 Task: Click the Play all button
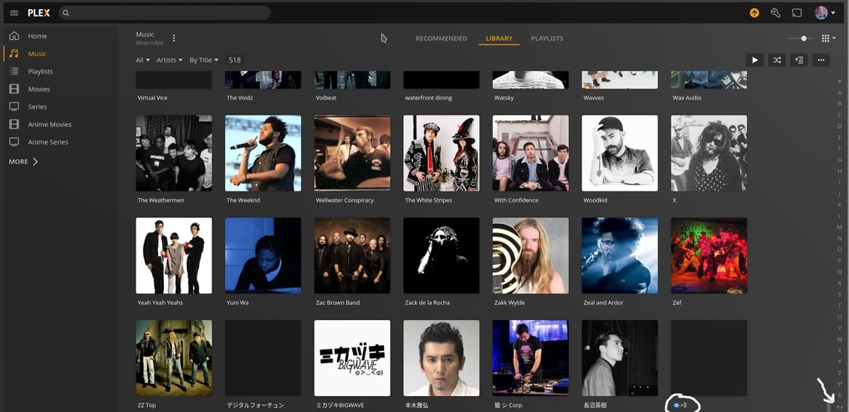coord(754,60)
